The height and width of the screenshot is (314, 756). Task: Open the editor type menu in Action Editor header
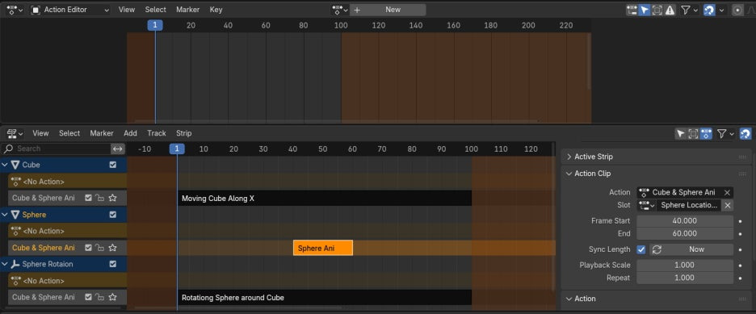[x=14, y=10]
